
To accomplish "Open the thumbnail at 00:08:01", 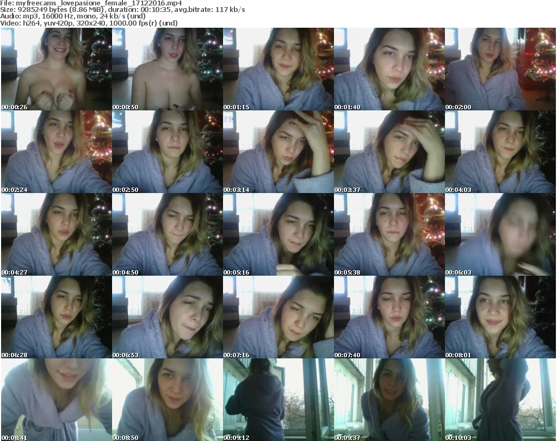I will (500, 318).
